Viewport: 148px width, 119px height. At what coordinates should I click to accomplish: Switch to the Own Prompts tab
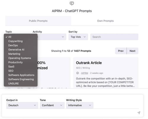(105, 21)
